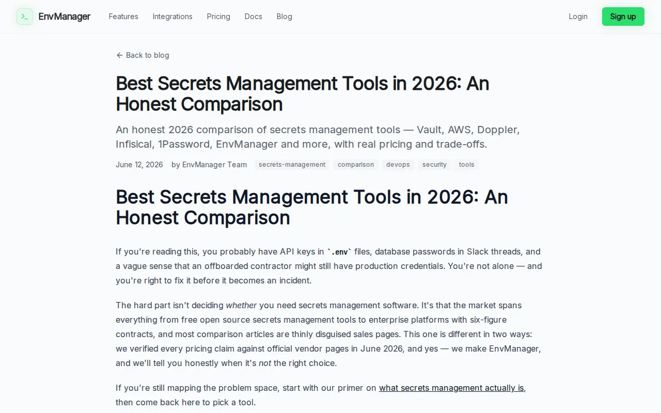Click the inline `.env` code text

(339, 251)
